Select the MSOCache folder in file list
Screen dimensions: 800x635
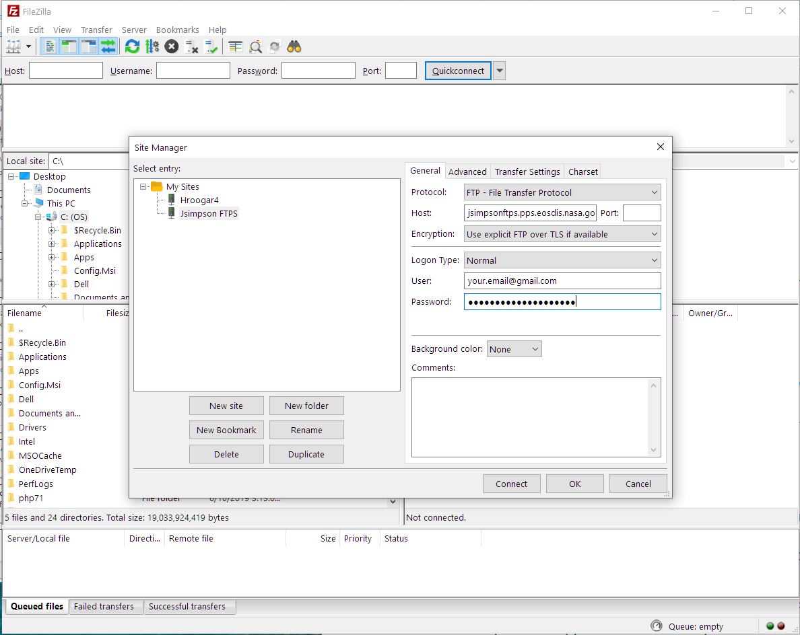(x=40, y=455)
